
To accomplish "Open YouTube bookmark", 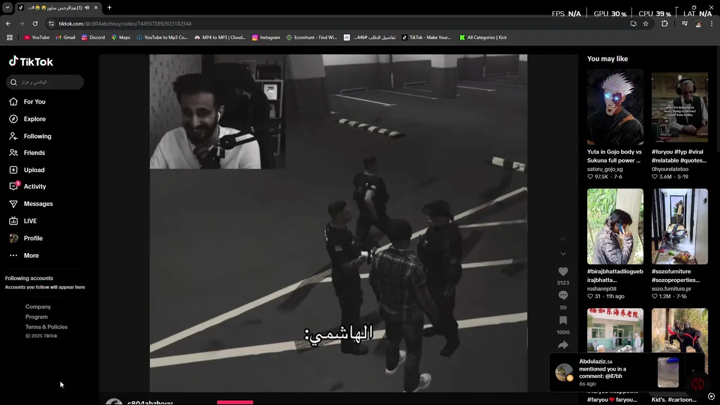I will pos(37,38).
